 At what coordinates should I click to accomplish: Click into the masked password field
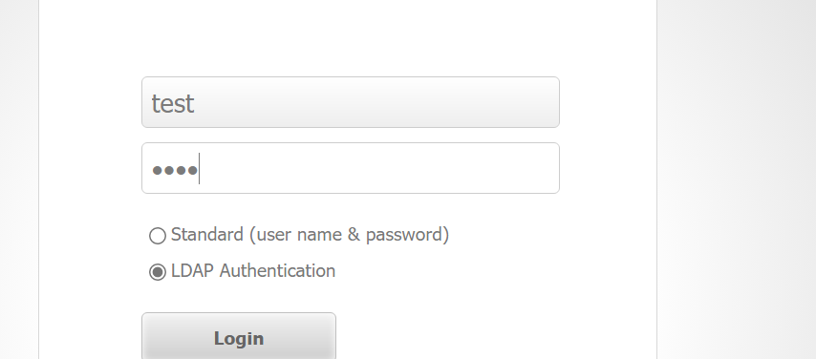pyautogui.click(x=351, y=168)
